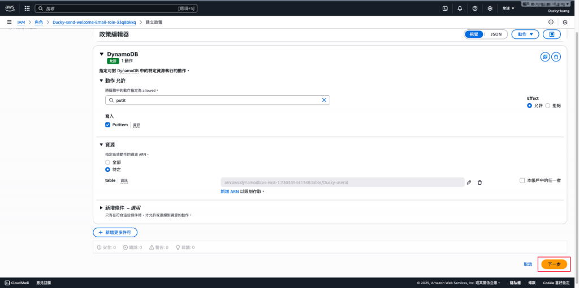This screenshot has height=288, width=579.
Task: Open the info circle icon below account
Action: [551, 22]
